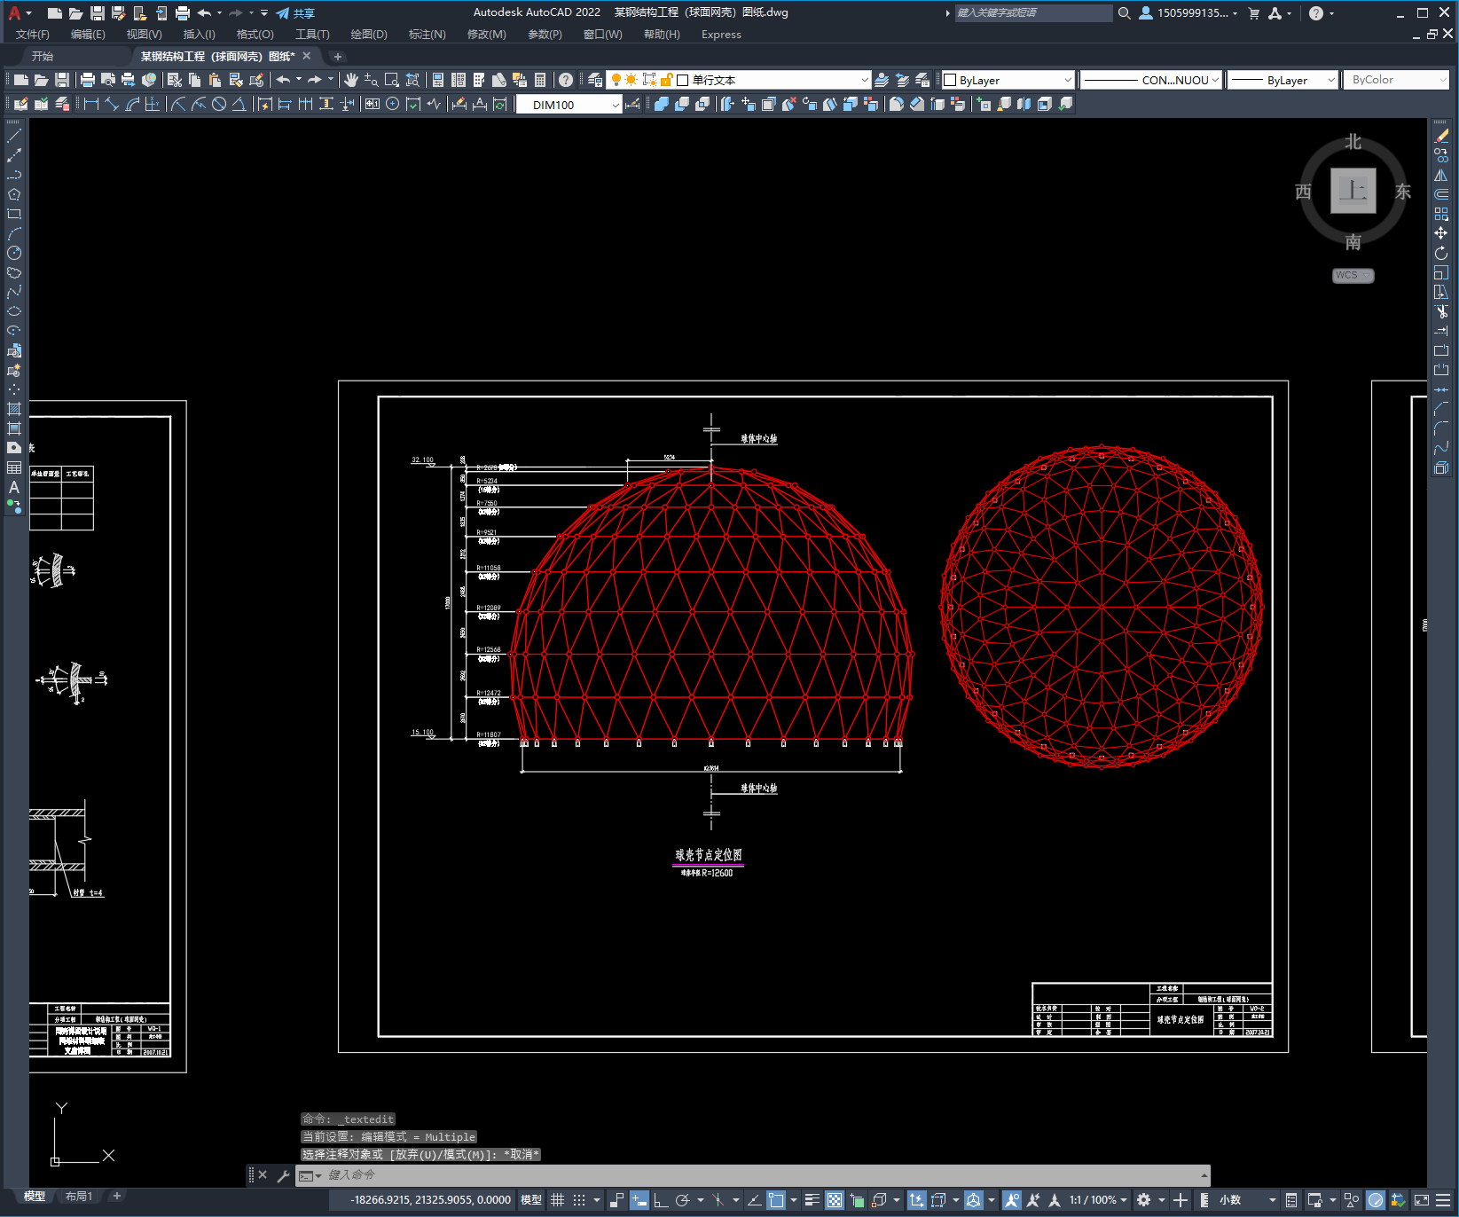This screenshot has width=1459, height=1217.
Task: Click the search magnifier icon
Action: (1125, 13)
